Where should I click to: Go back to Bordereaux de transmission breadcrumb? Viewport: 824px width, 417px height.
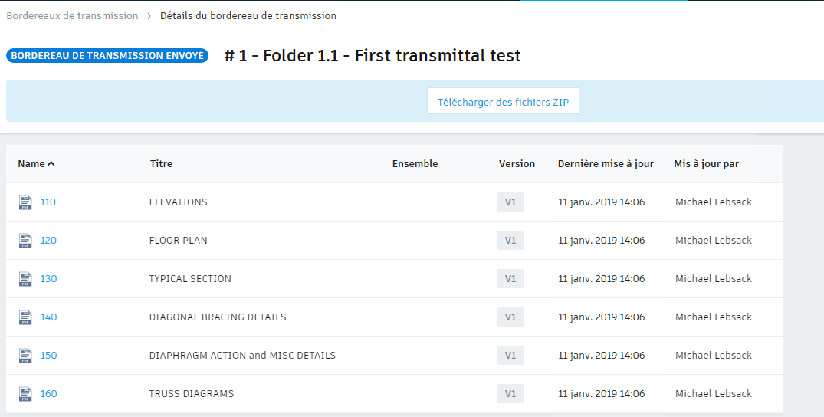[x=73, y=15]
